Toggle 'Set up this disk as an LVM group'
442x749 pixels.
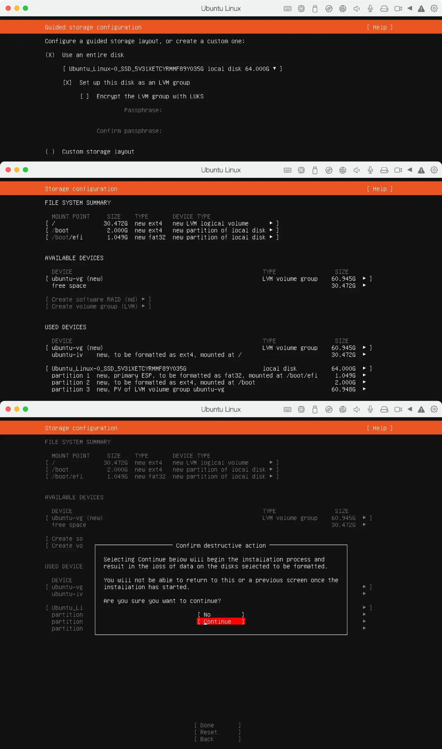coord(67,82)
